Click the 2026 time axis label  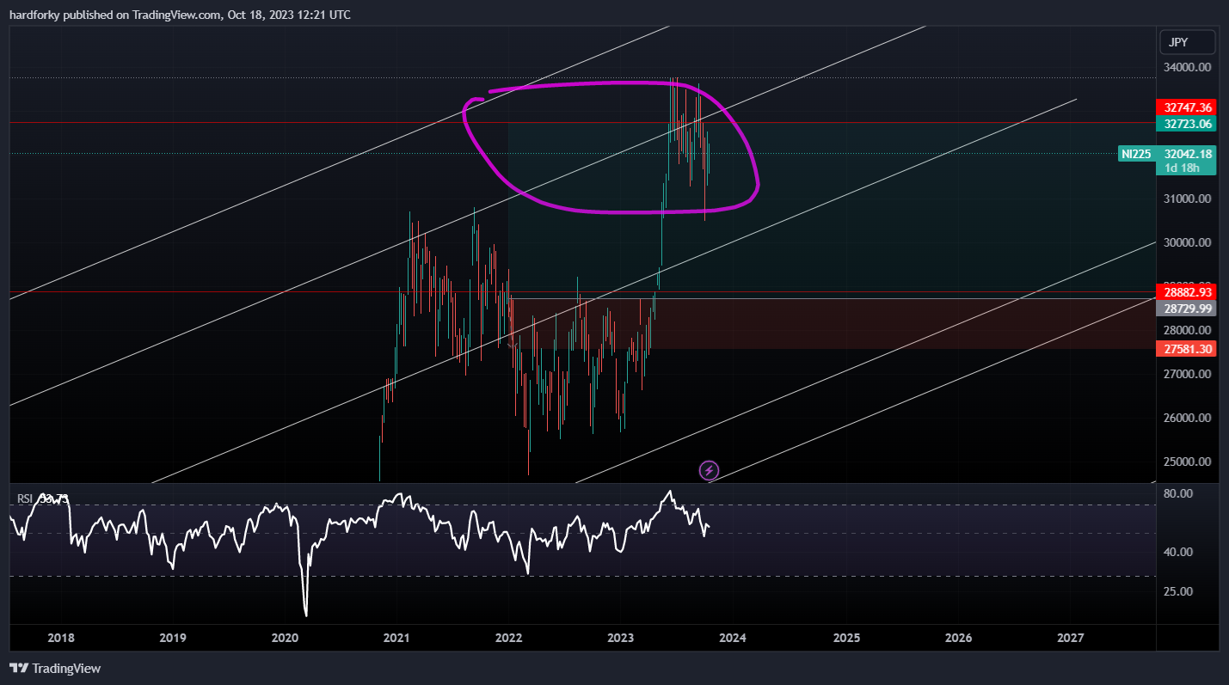point(958,638)
